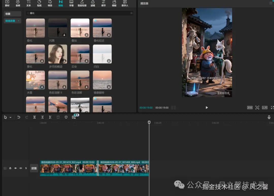
Task: Click the search field containing 叠化
Action: pos(79,13)
